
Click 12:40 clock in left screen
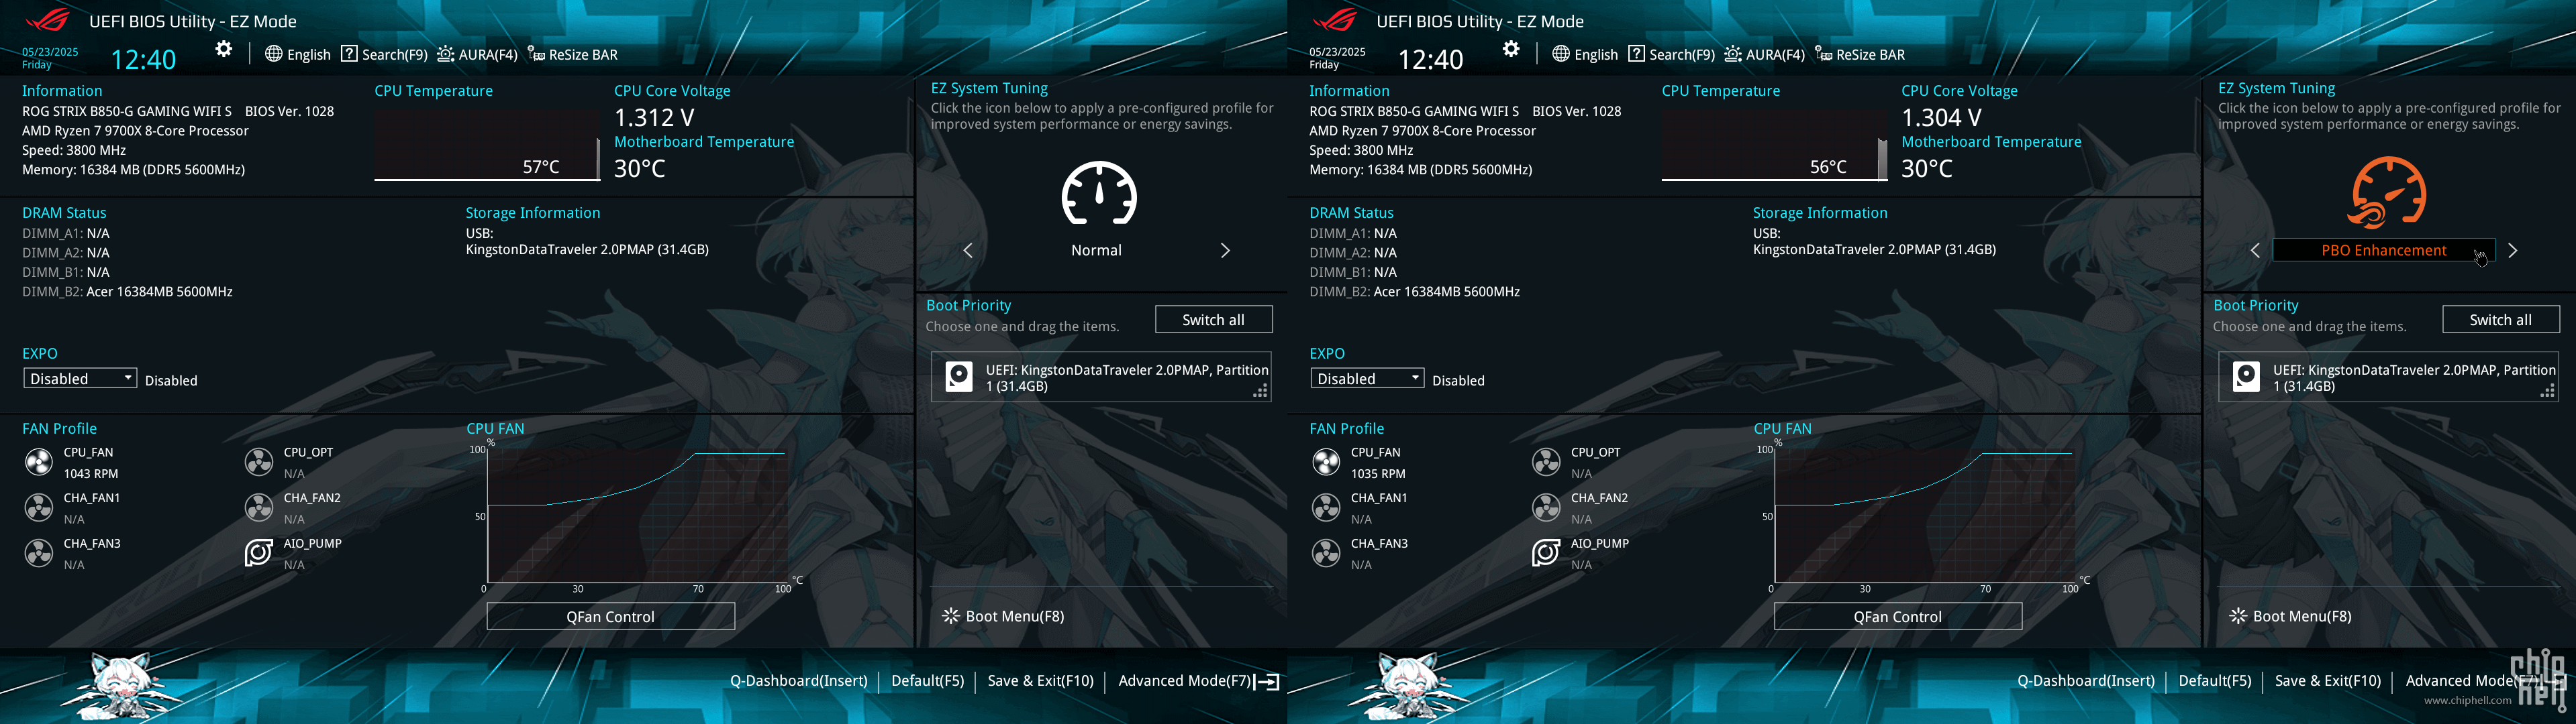click(x=143, y=60)
